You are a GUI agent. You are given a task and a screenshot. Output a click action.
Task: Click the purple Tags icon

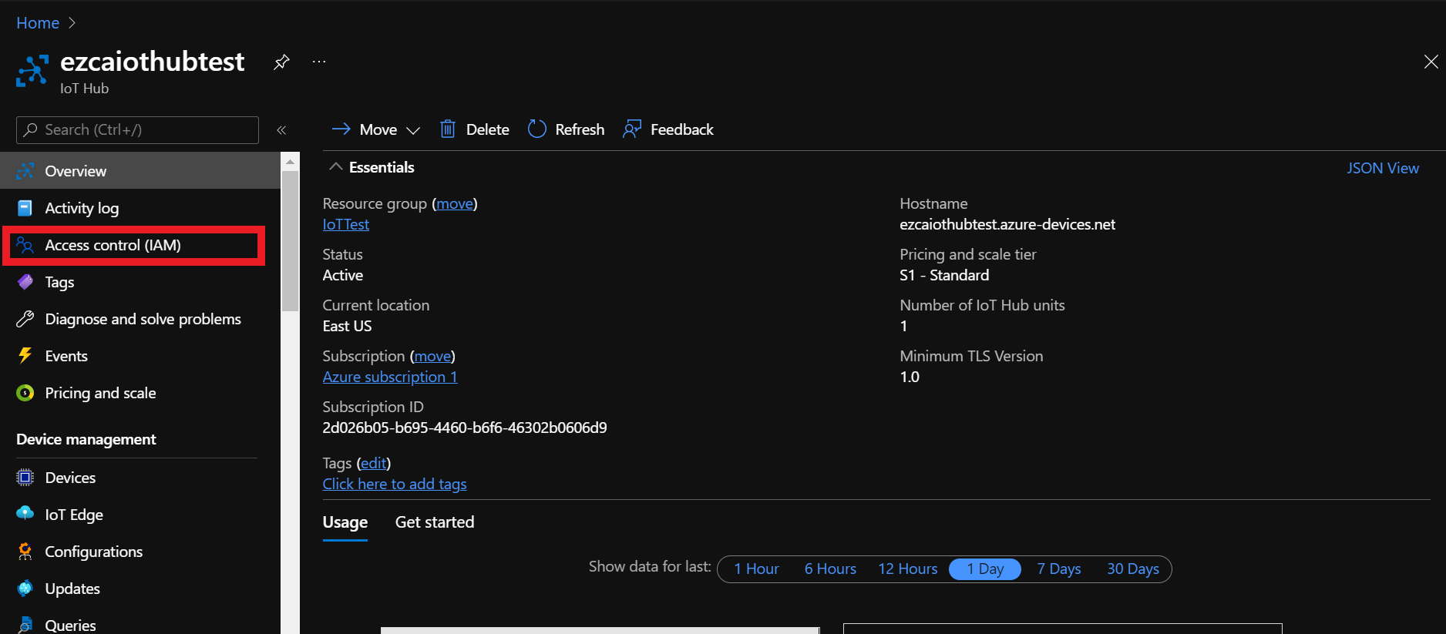tap(25, 282)
